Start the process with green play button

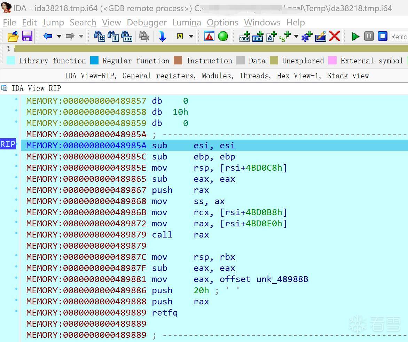pos(355,36)
